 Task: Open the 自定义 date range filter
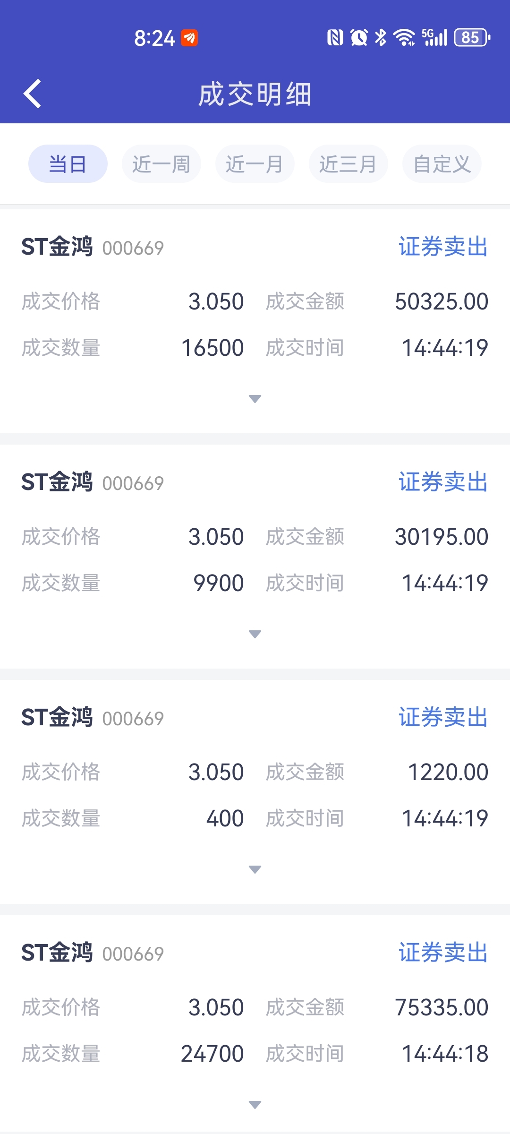[x=442, y=164]
